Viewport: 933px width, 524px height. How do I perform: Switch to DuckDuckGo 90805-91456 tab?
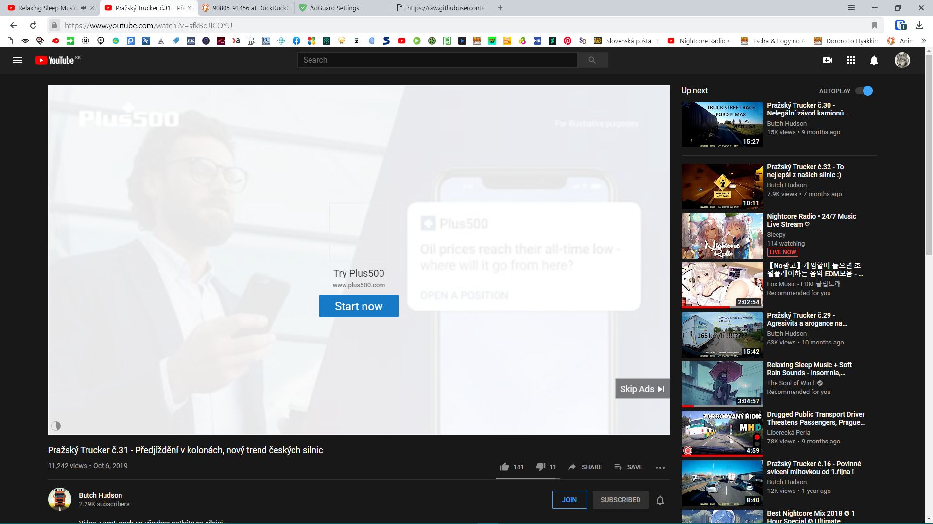pyautogui.click(x=246, y=8)
